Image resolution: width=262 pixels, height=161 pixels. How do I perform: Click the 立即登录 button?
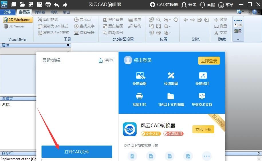point(209,61)
